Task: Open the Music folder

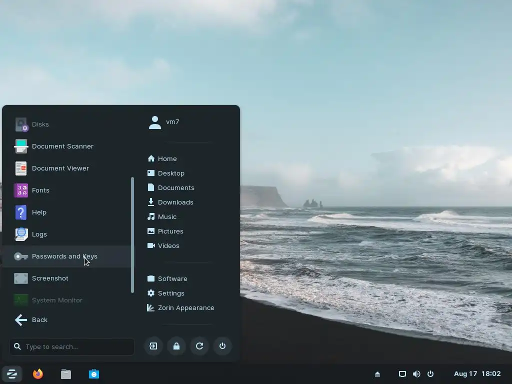Action: 162,217
